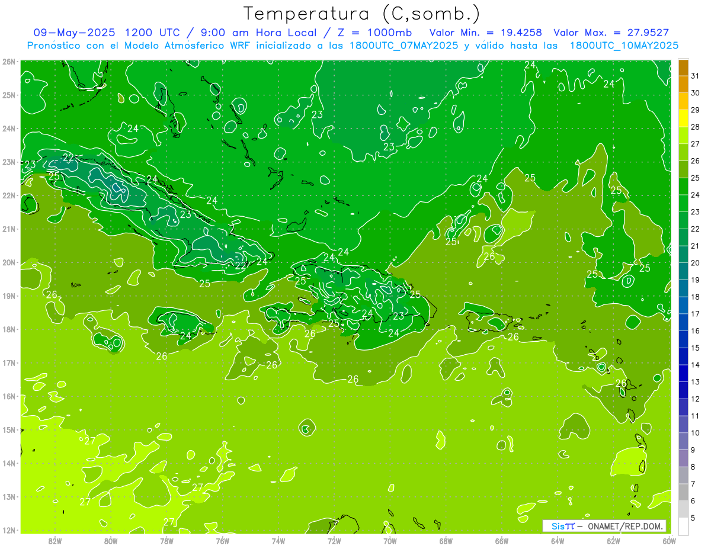Pick the dark blue swatch between 13 and 14

click(x=683, y=373)
